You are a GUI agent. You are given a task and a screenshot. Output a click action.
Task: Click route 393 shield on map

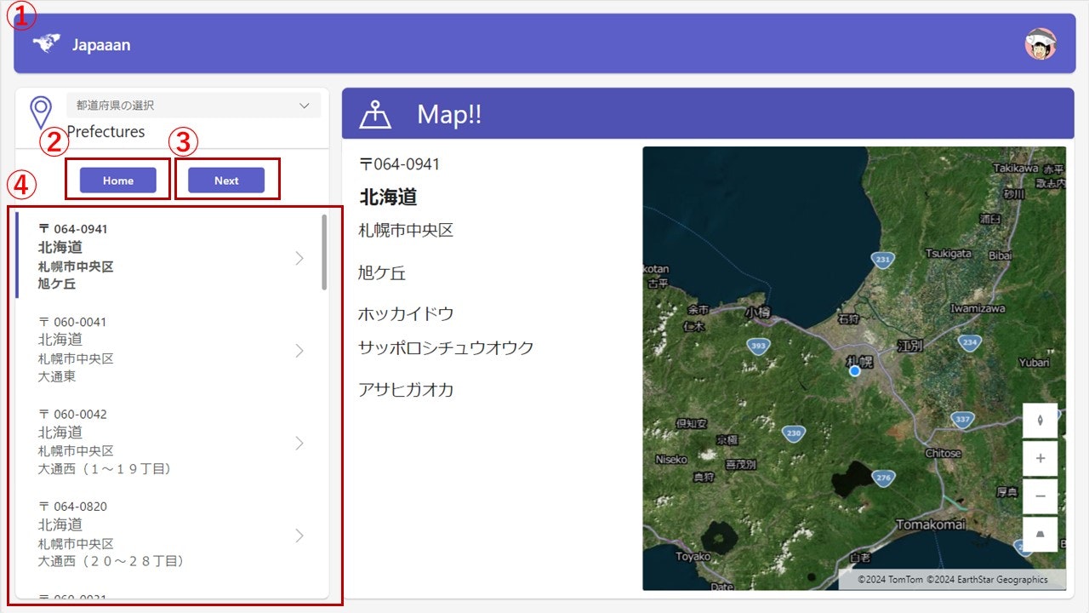coord(759,346)
